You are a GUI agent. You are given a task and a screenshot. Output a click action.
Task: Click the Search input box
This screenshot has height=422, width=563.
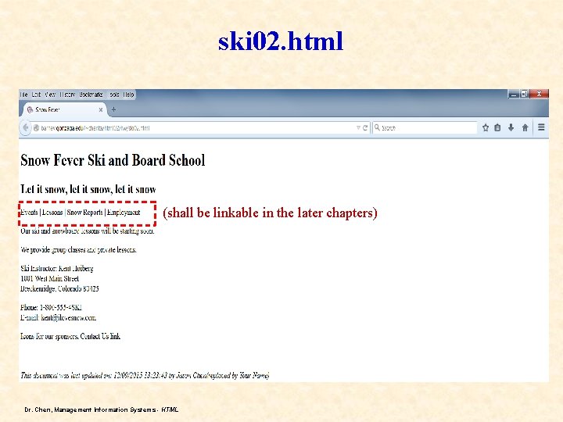[x=427, y=127]
